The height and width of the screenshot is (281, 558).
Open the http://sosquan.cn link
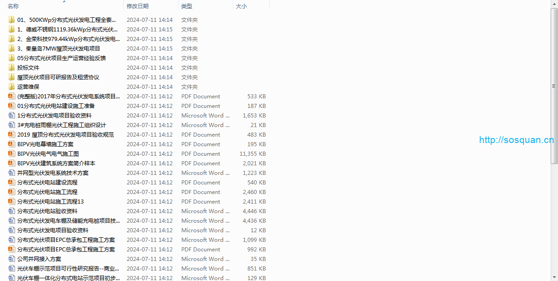point(516,140)
